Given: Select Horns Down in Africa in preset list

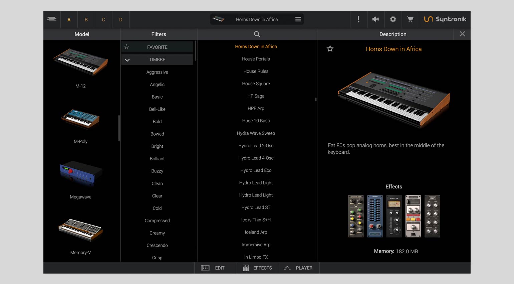Looking at the screenshot, I should (256, 46).
